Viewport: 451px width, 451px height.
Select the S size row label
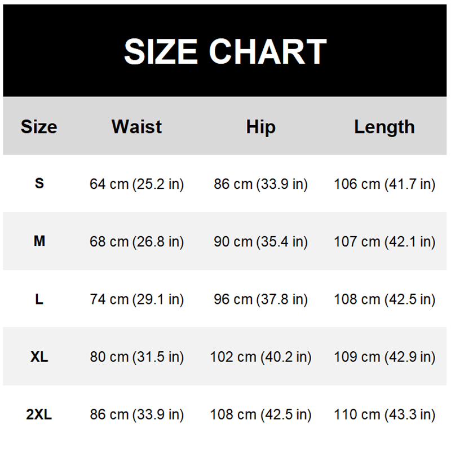tap(39, 184)
